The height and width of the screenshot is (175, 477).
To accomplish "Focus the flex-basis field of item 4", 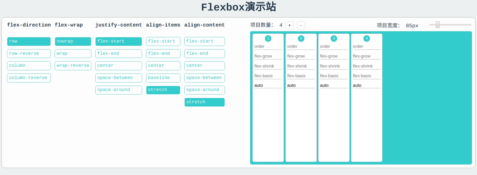I will [x=367, y=76].
